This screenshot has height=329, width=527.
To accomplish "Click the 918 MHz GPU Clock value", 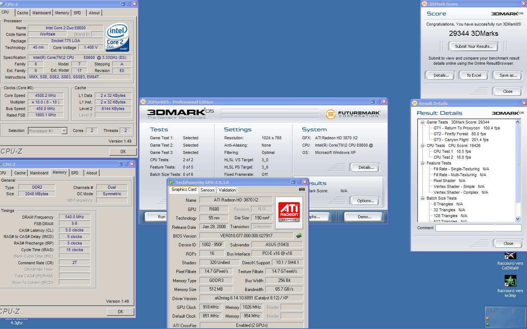I will (210, 307).
